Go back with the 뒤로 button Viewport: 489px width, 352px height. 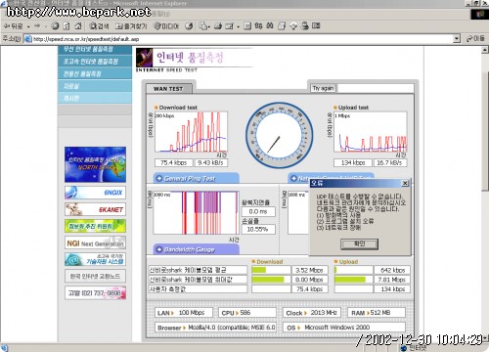[x=13, y=26]
